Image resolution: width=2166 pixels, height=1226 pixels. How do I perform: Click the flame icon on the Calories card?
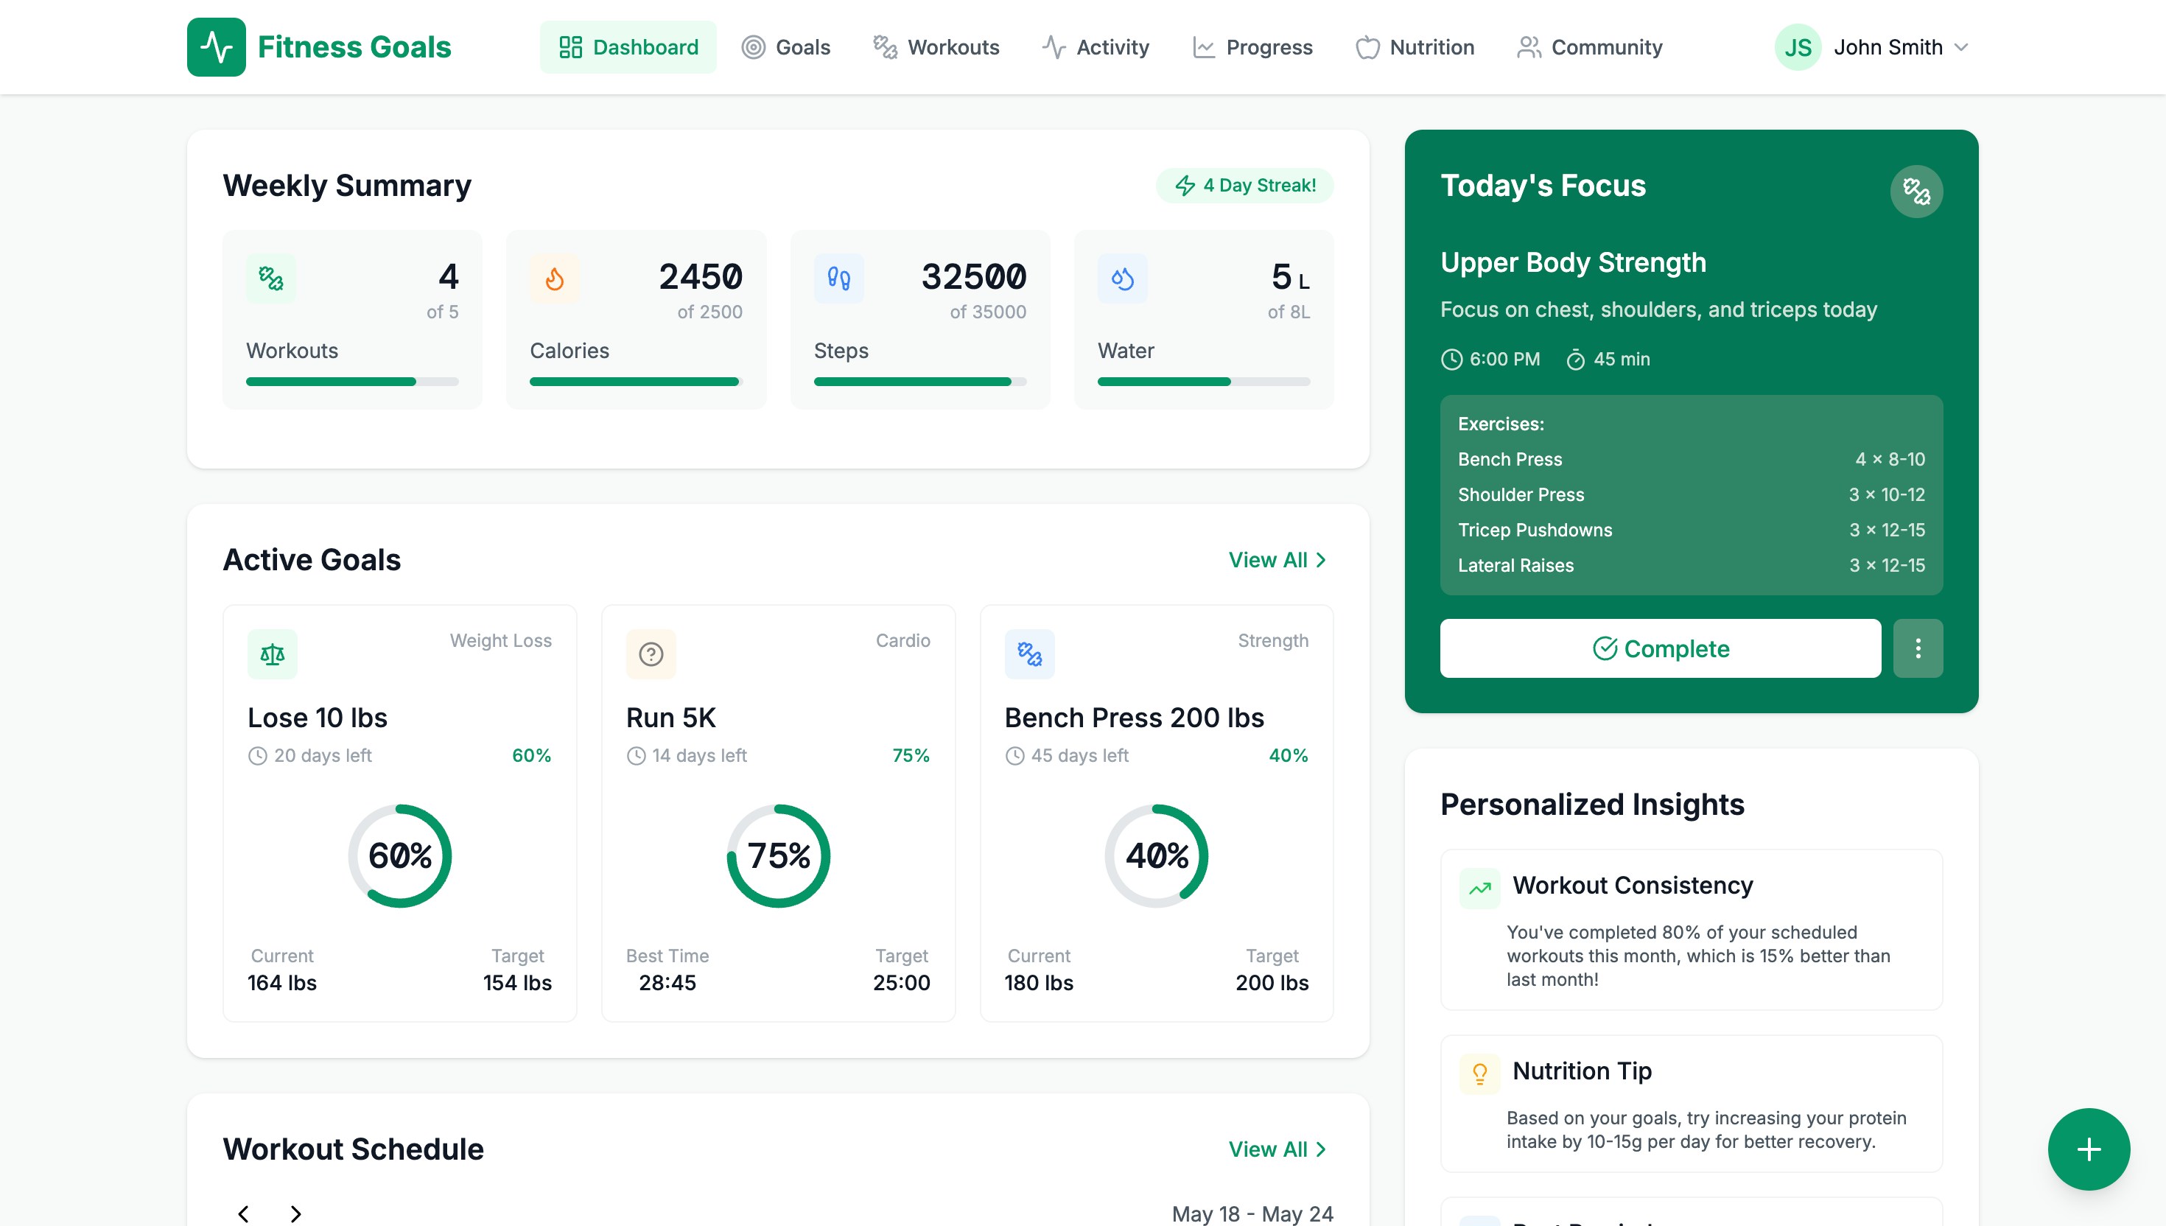tap(555, 278)
